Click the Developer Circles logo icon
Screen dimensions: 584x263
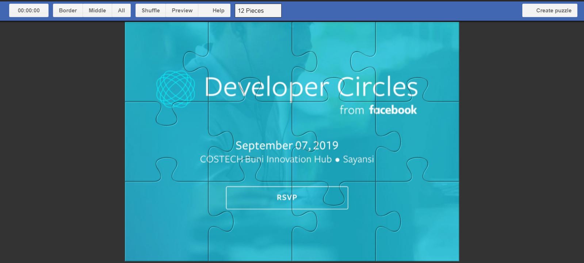(176, 89)
